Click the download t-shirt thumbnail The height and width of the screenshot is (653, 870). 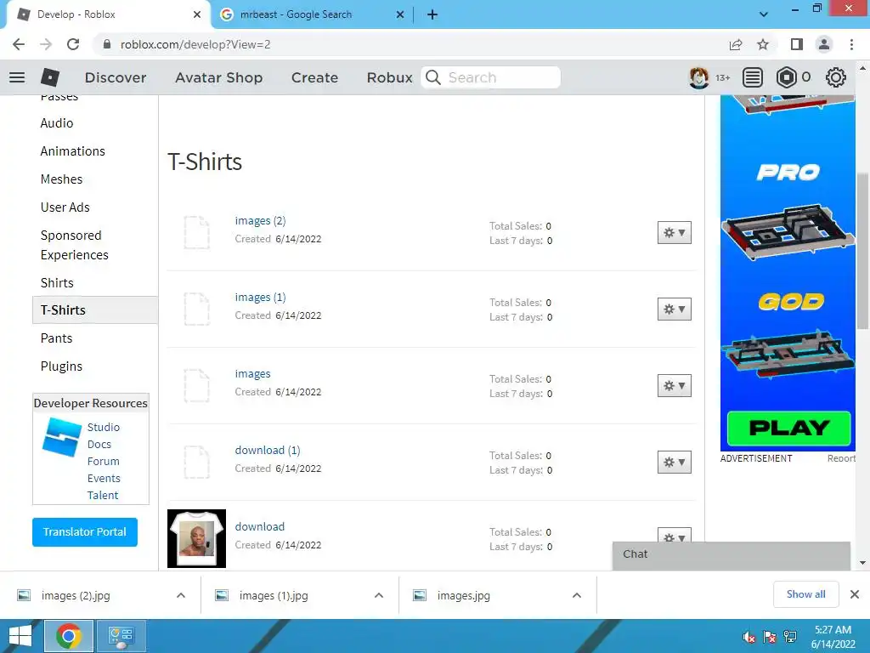pos(196,538)
